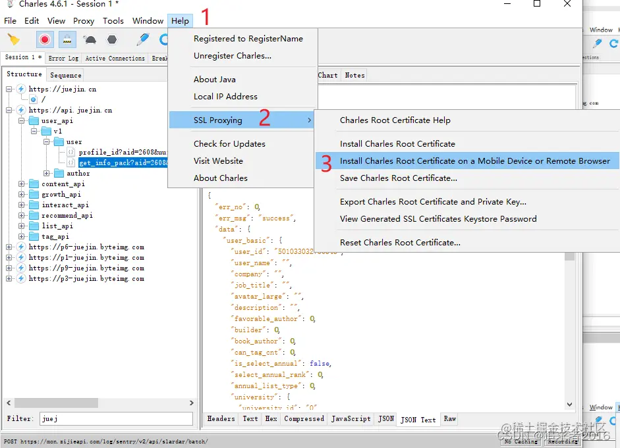The image size is (620, 448).
Task: Open the Active Connections tab
Action: (x=115, y=58)
